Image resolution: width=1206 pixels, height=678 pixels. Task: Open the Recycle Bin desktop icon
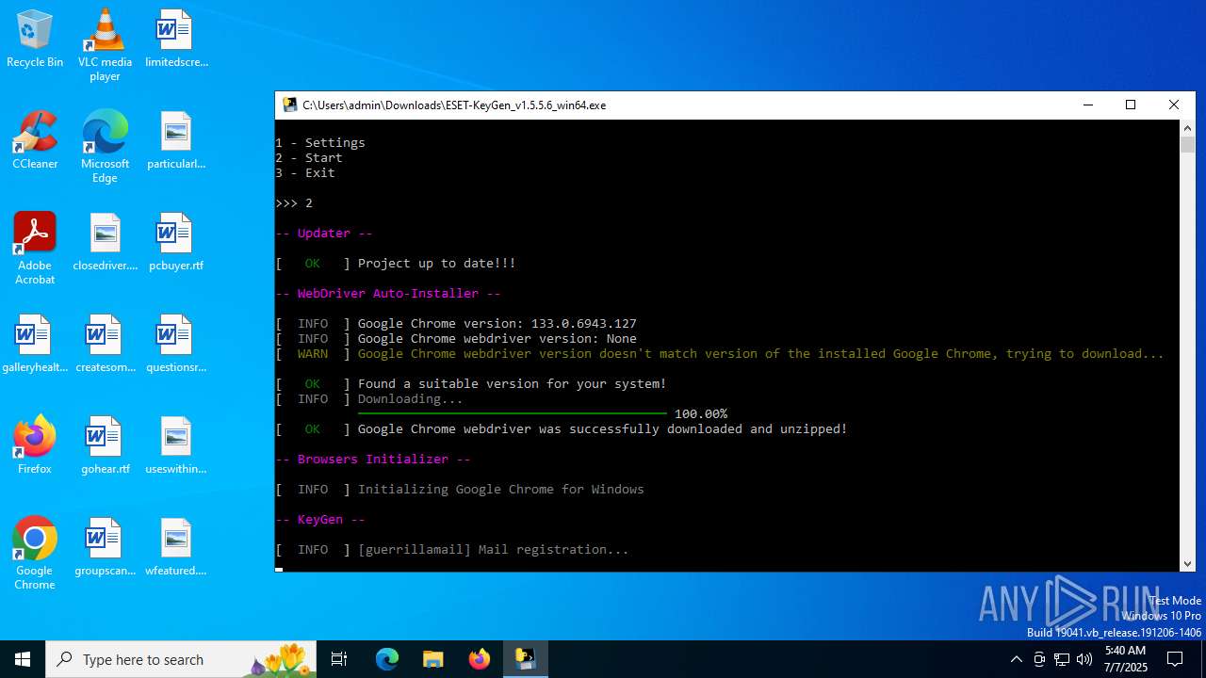(x=35, y=40)
